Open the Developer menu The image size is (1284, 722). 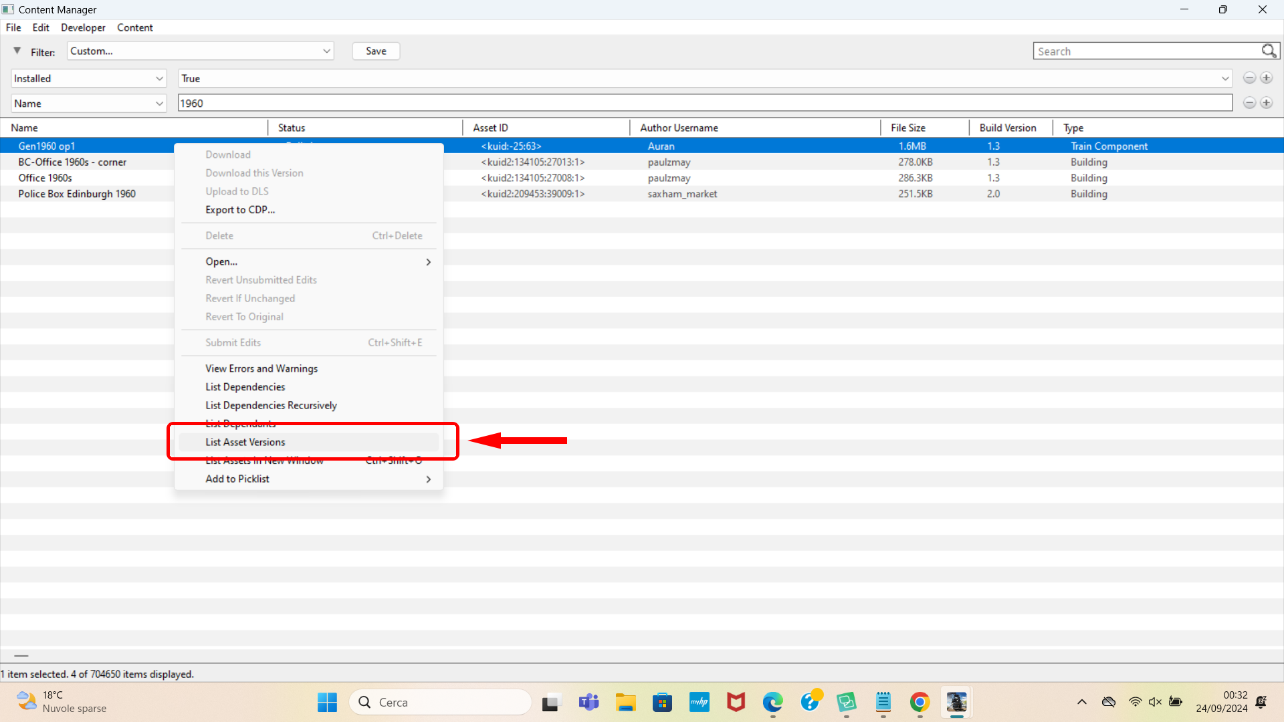point(83,27)
